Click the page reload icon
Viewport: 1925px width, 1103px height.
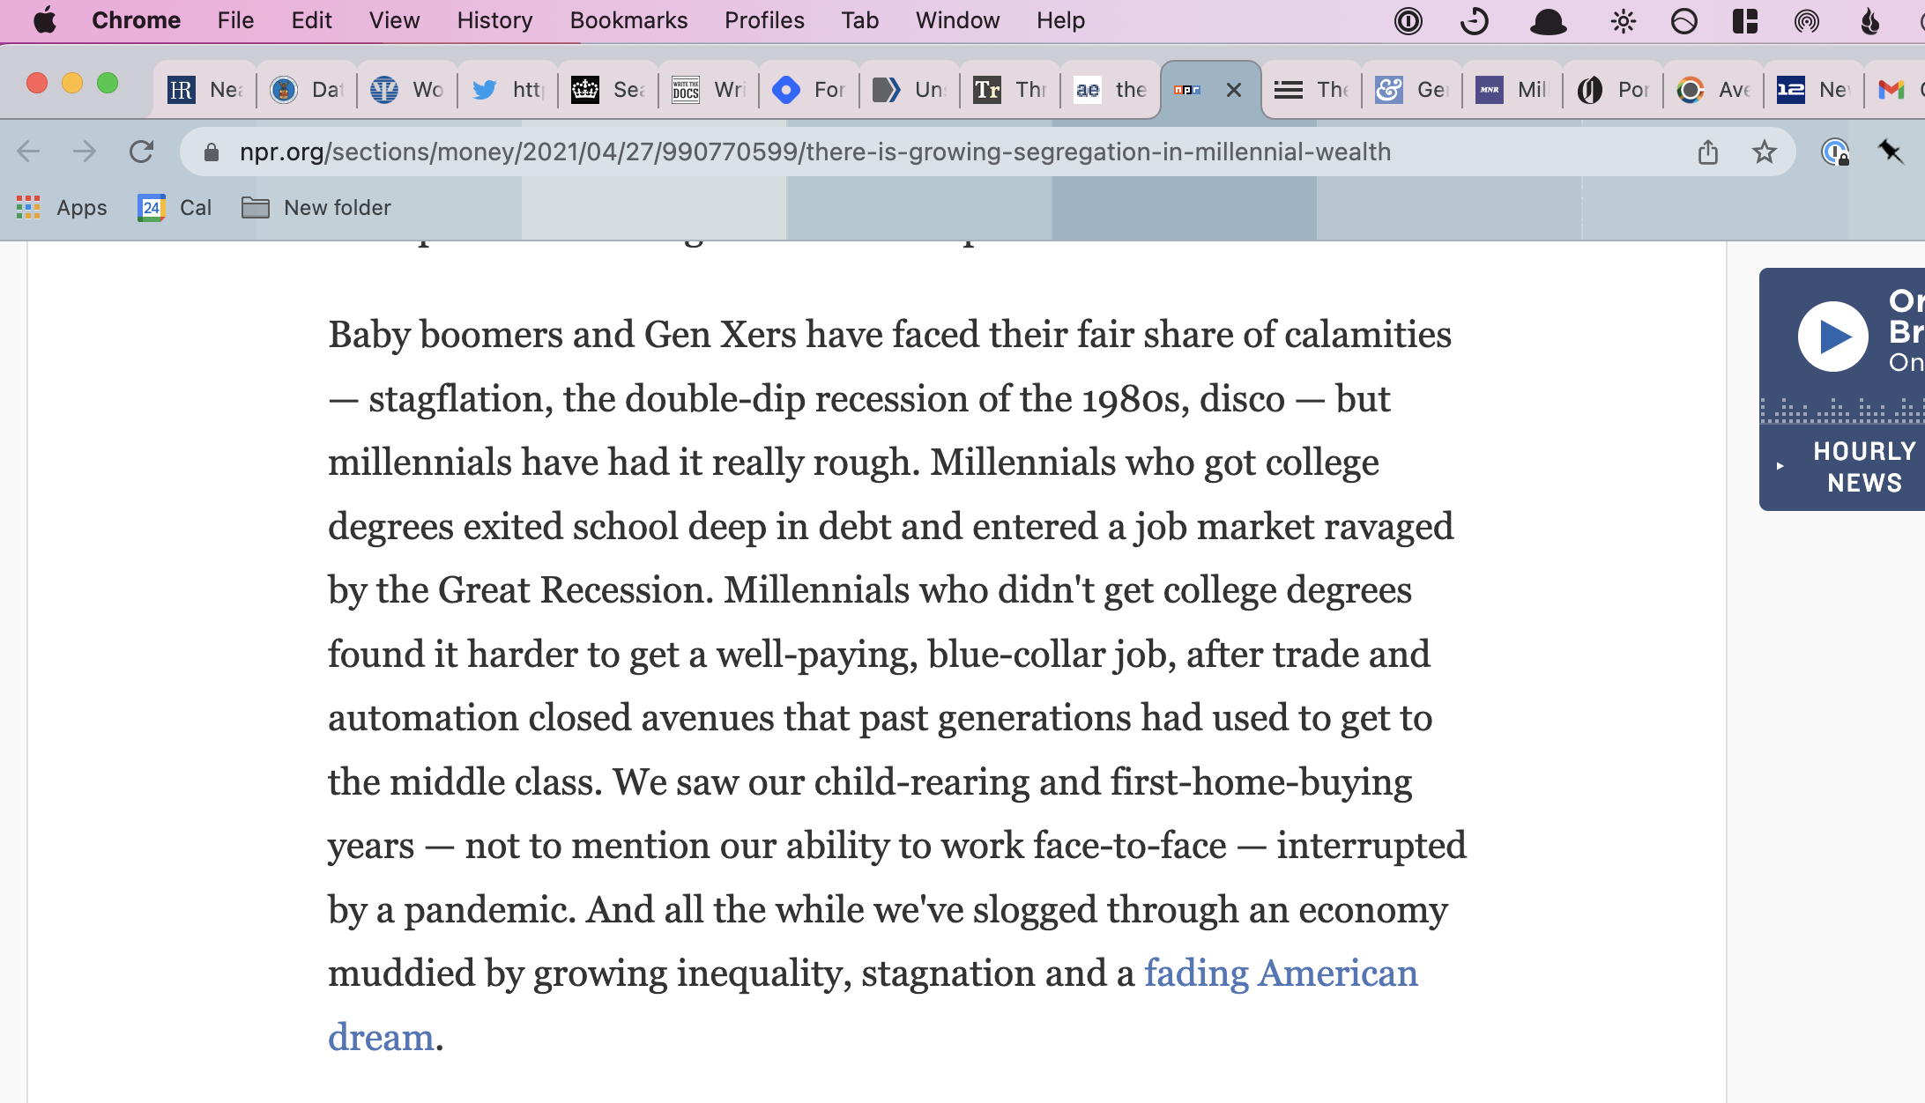[x=141, y=152]
